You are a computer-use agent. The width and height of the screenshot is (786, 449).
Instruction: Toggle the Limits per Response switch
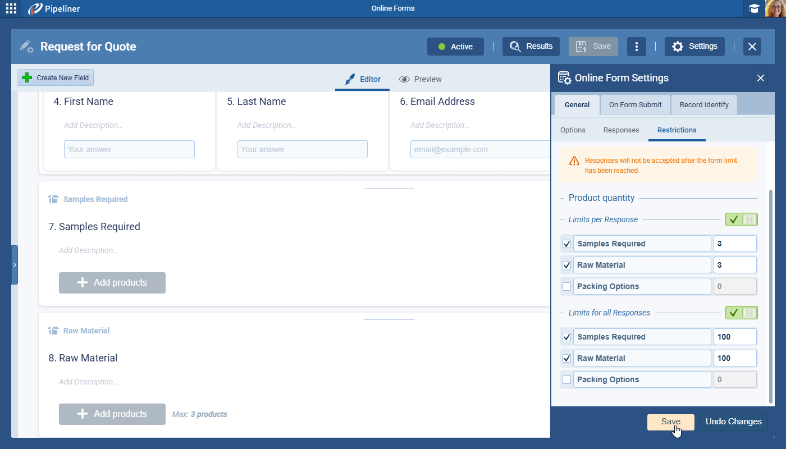(x=741, y=219)
